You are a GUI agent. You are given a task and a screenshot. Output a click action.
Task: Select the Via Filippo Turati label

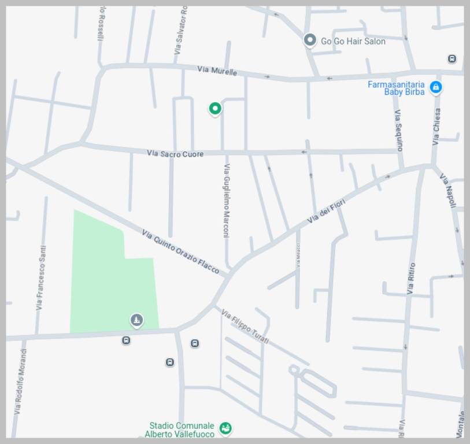(x=245, y=327)
